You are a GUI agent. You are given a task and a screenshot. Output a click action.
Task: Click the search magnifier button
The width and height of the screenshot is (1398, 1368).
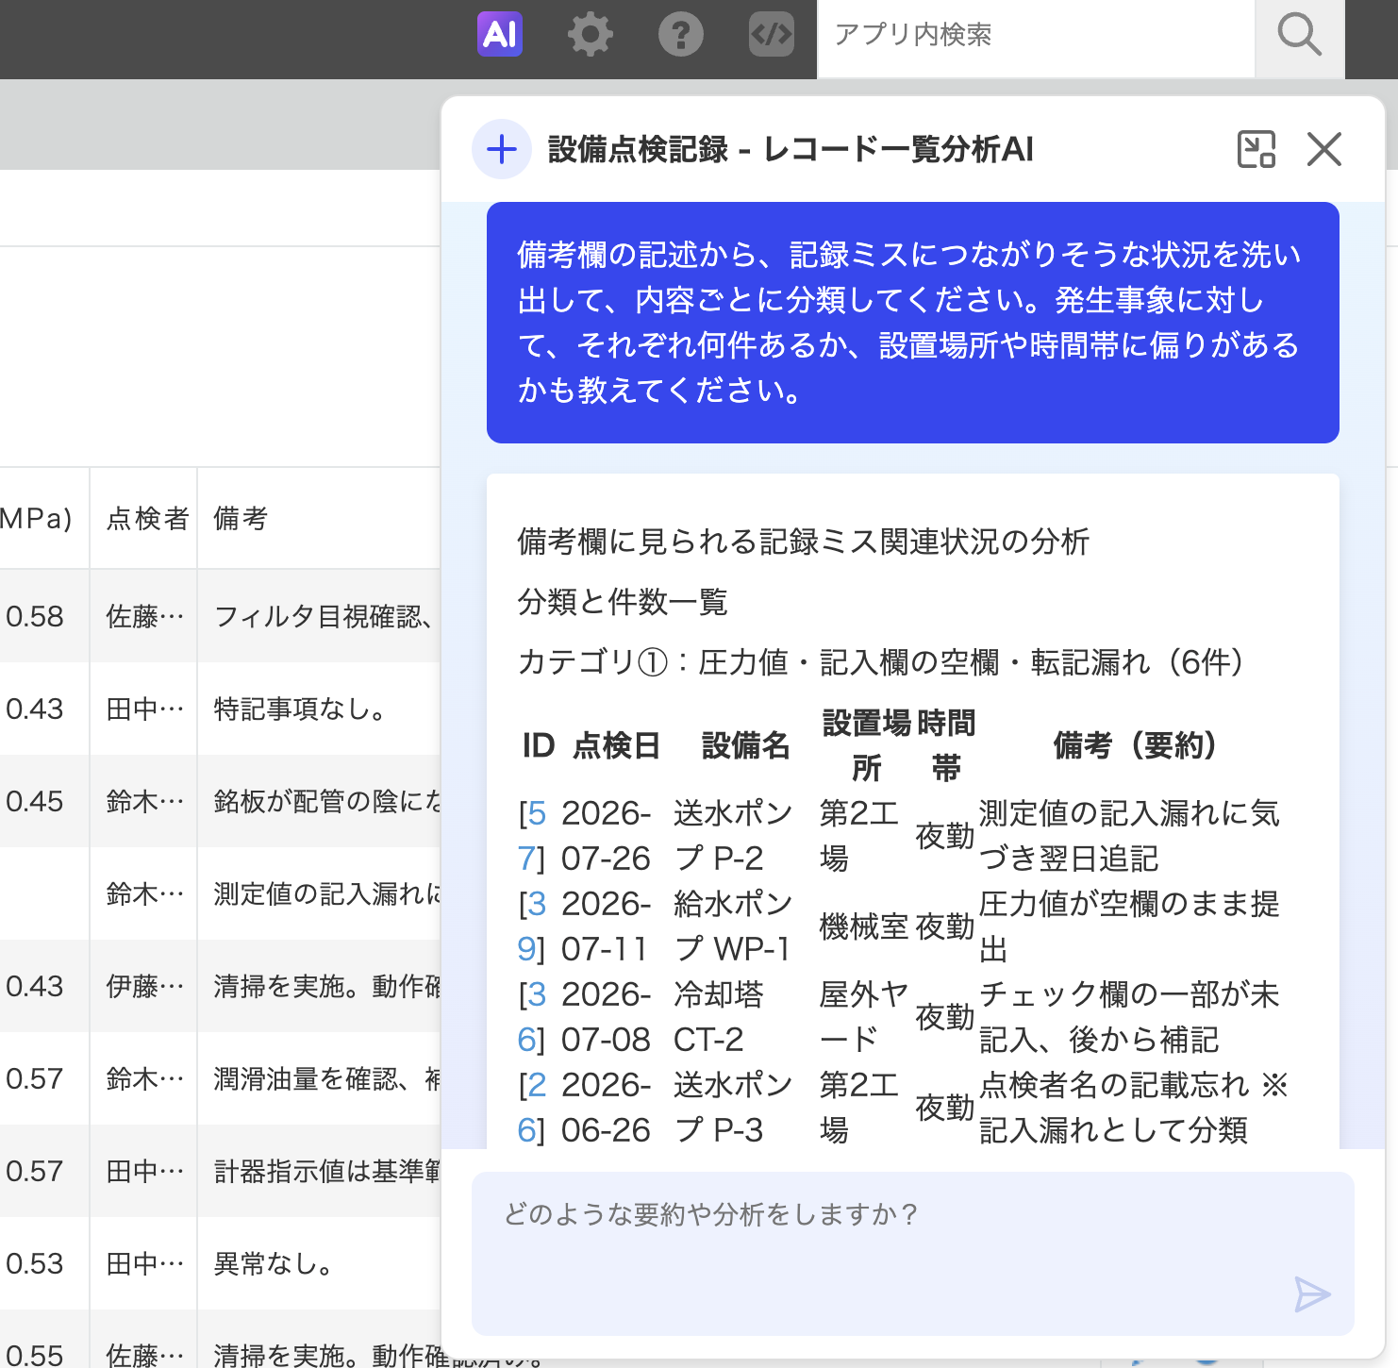1299,37
